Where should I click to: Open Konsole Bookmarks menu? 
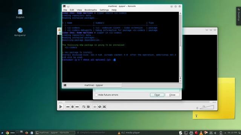91,10
